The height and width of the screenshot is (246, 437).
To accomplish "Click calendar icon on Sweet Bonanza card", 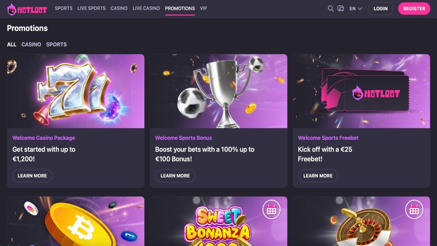I will [x=271, y=209].
